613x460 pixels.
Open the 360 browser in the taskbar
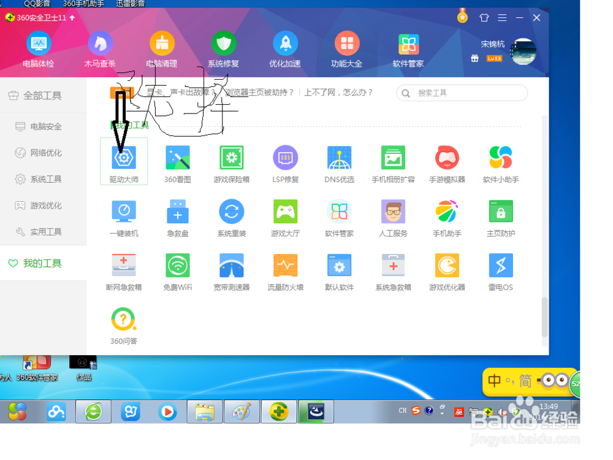93,412
